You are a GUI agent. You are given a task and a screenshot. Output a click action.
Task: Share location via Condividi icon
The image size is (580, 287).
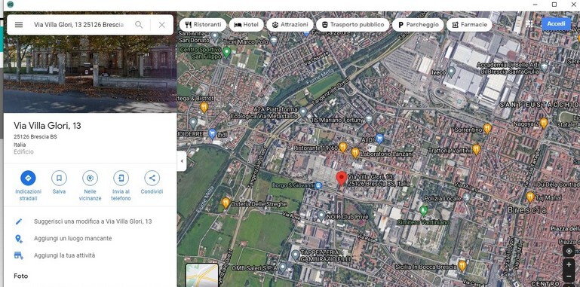click(152, 178)
